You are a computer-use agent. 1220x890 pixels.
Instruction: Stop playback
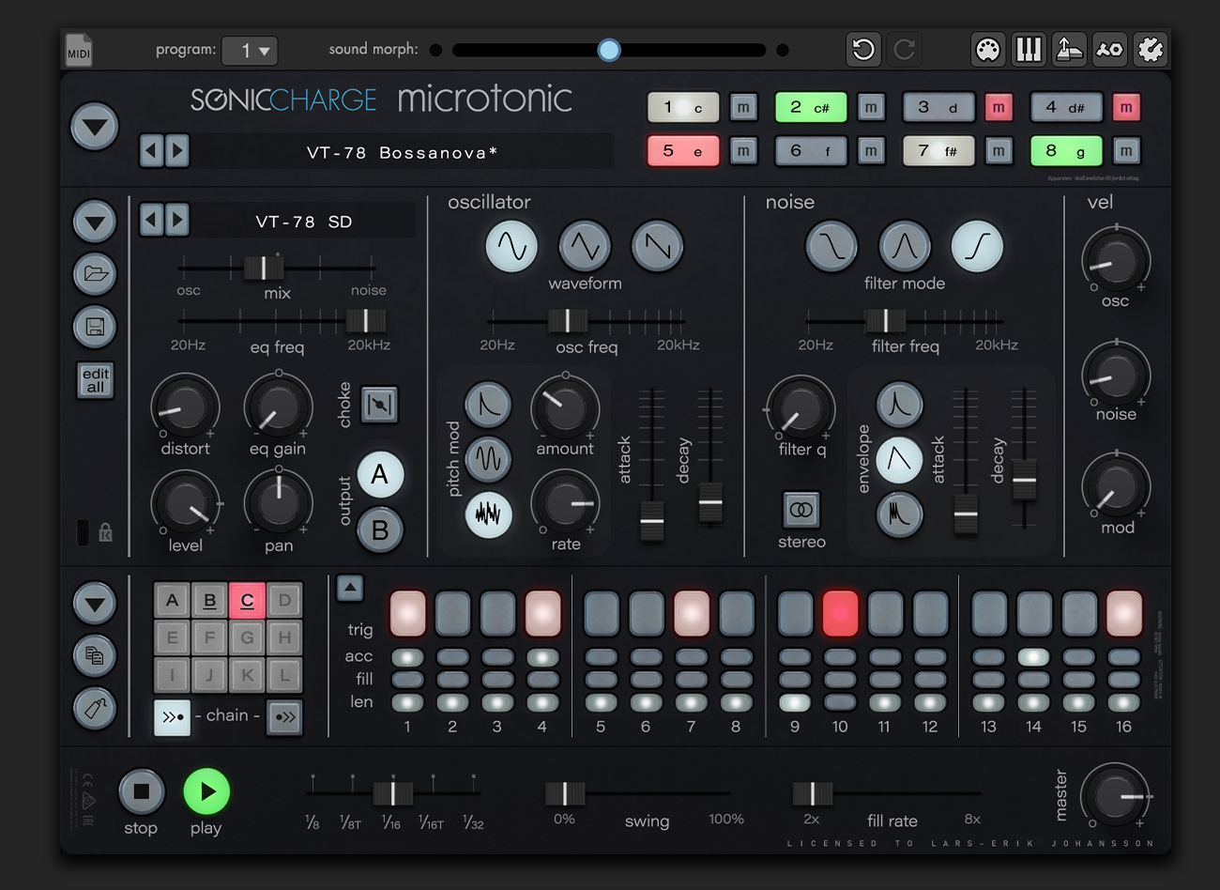(141, 792)
